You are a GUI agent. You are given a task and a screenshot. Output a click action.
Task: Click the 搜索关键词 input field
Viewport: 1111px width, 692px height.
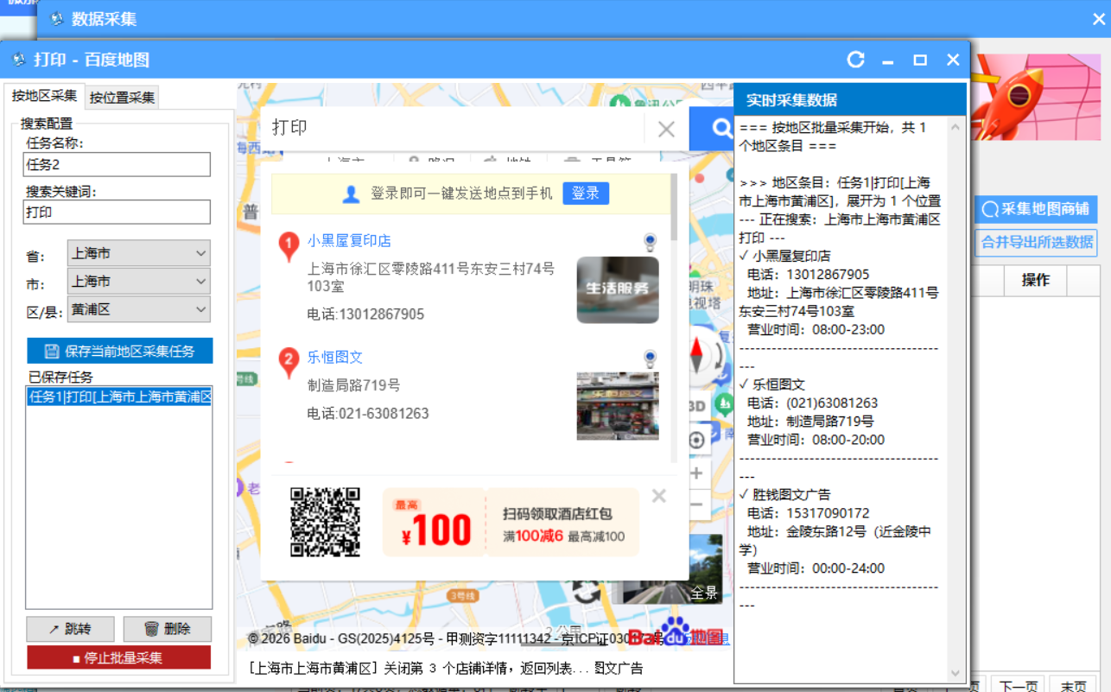117,212
